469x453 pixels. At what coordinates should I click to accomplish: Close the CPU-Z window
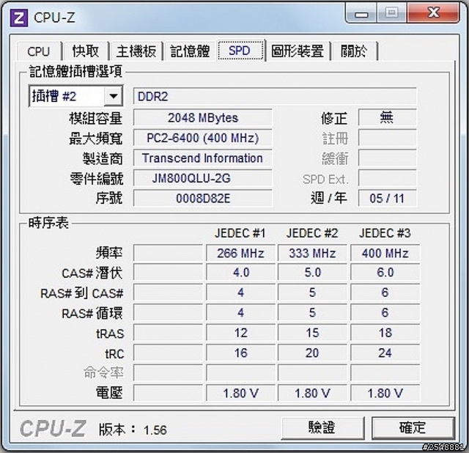click(433, 13)
